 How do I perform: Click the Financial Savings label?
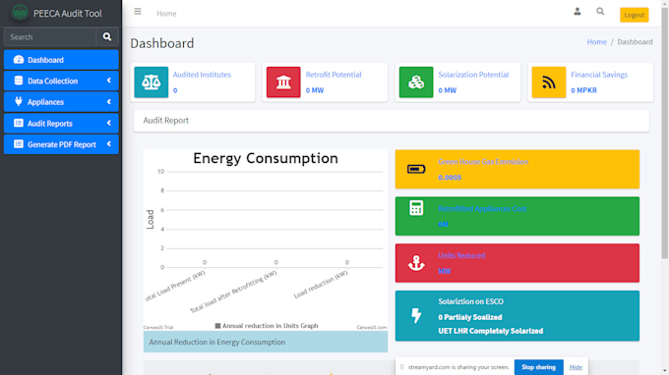pos(599,75)
